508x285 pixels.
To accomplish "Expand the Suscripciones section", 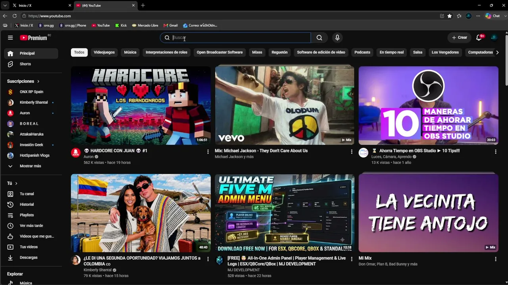I will tap(23, 81).
